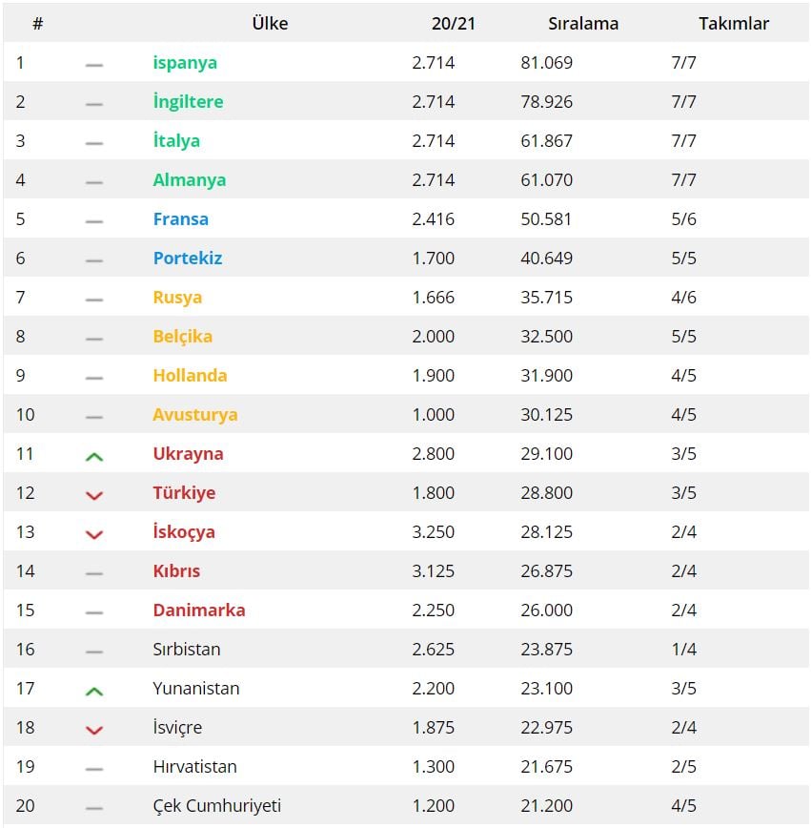Viewport: 811px width, 828px height.
Task: Click the red down arrow beside İskoçya
Action: coord(94,534)
